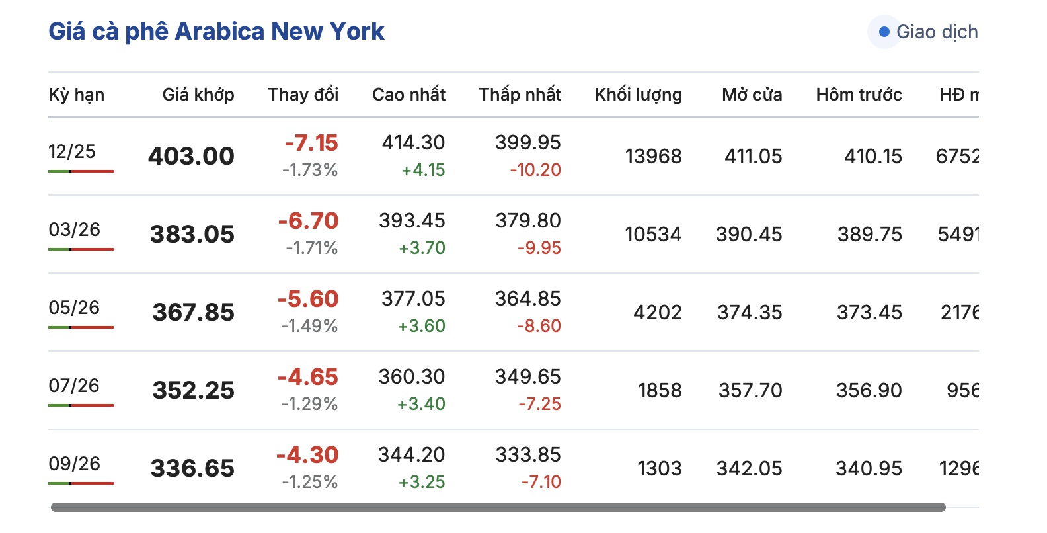Select the 07/26 contract term
Viewport: 1047px width, 533px height.
(74, 386)
